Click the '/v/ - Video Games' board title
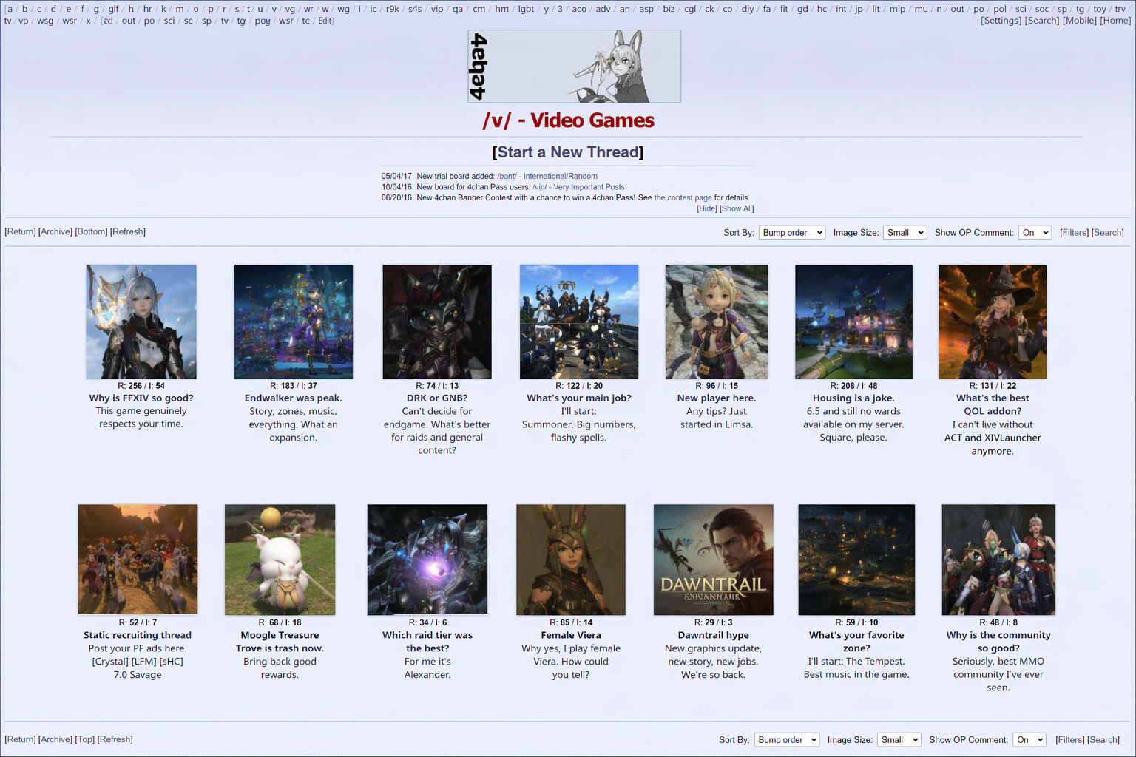This screenshot has width=1136, height=757. tap(568, 120)
